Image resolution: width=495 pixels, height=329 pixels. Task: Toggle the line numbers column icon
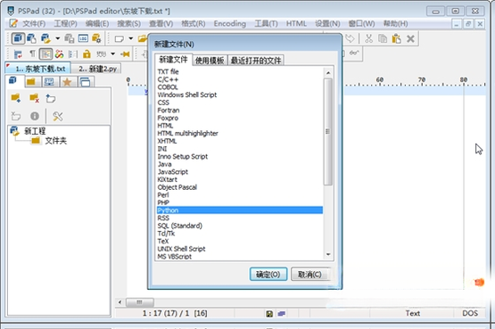[x=73, y=54]
